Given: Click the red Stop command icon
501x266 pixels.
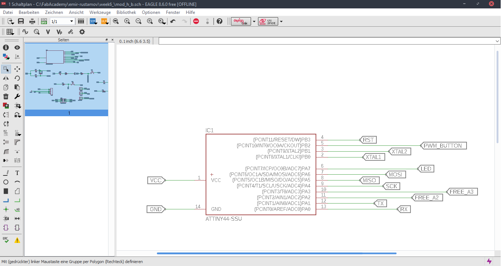Looking at the screenshot, I should point(196,21).
